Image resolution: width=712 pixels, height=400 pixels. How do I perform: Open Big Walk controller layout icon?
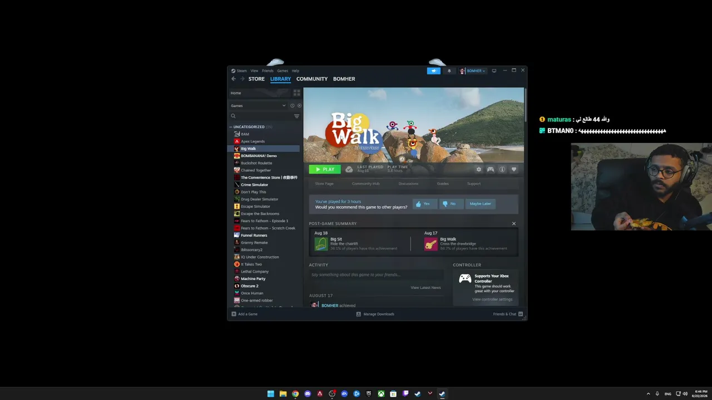coord(490,169)
